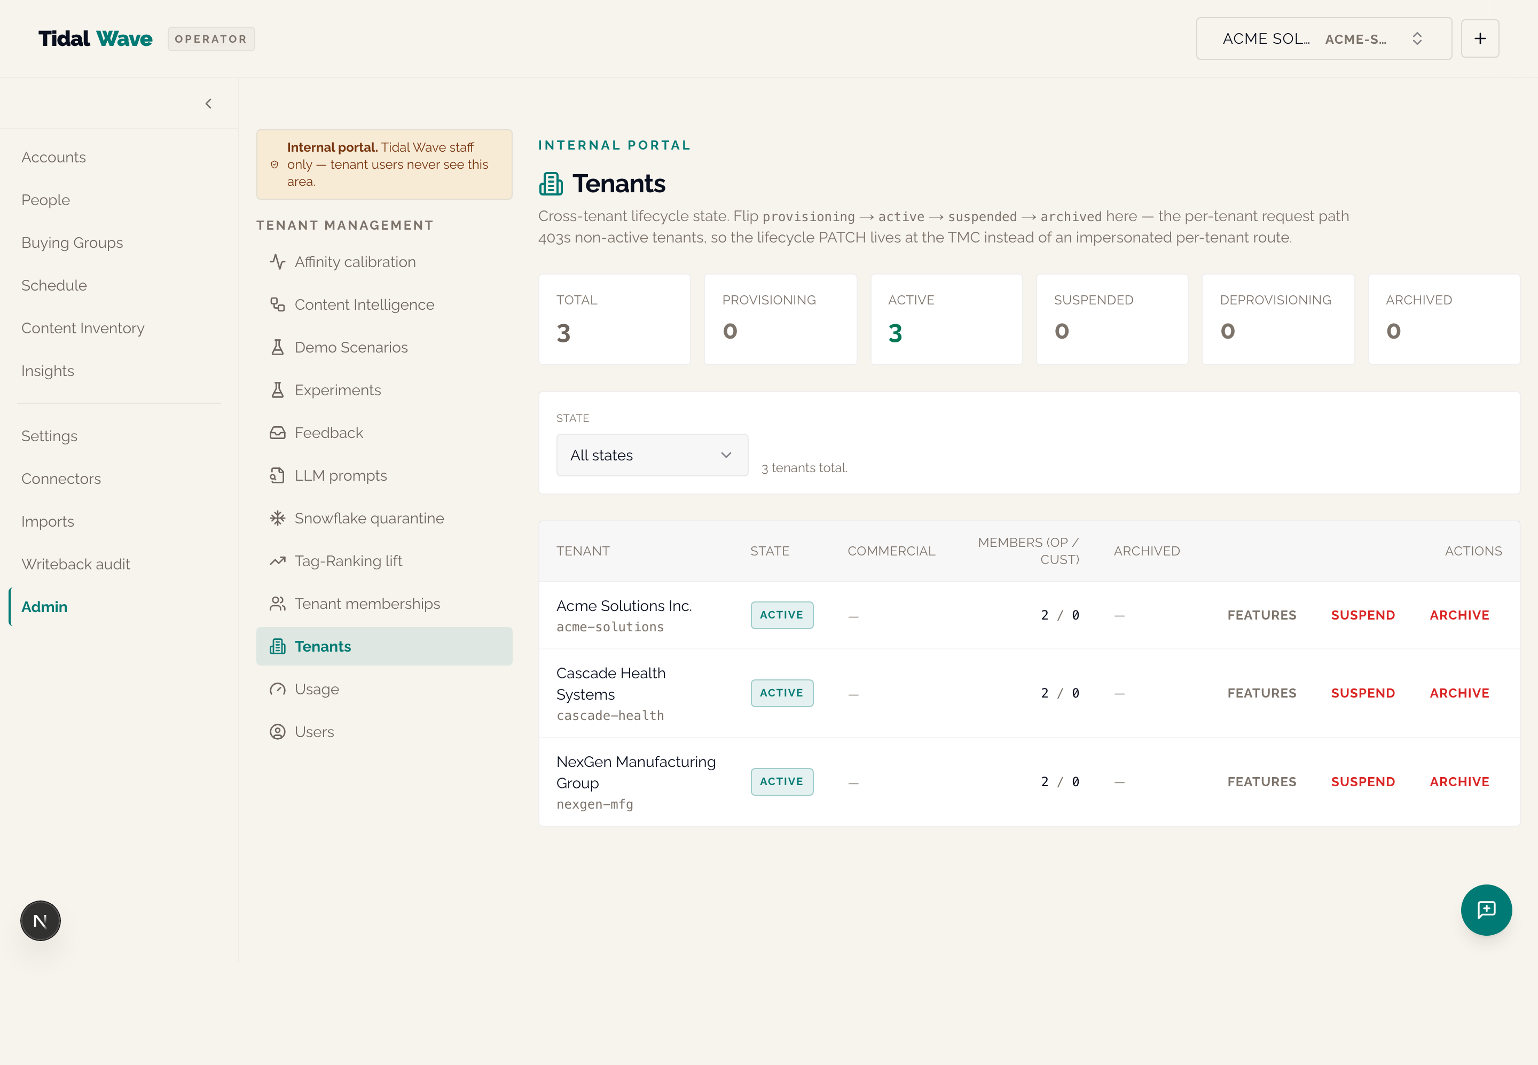Screen dimensions: 1538x1065
Task: Open Features for Cascade Health Systems
Action: (1261, 693)
